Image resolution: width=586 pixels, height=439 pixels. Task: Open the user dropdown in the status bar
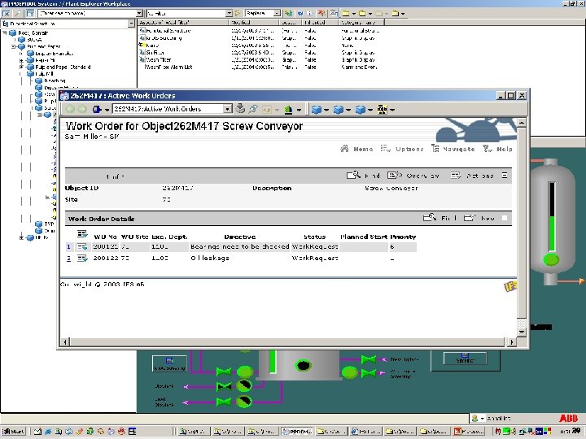pos(483,419)
